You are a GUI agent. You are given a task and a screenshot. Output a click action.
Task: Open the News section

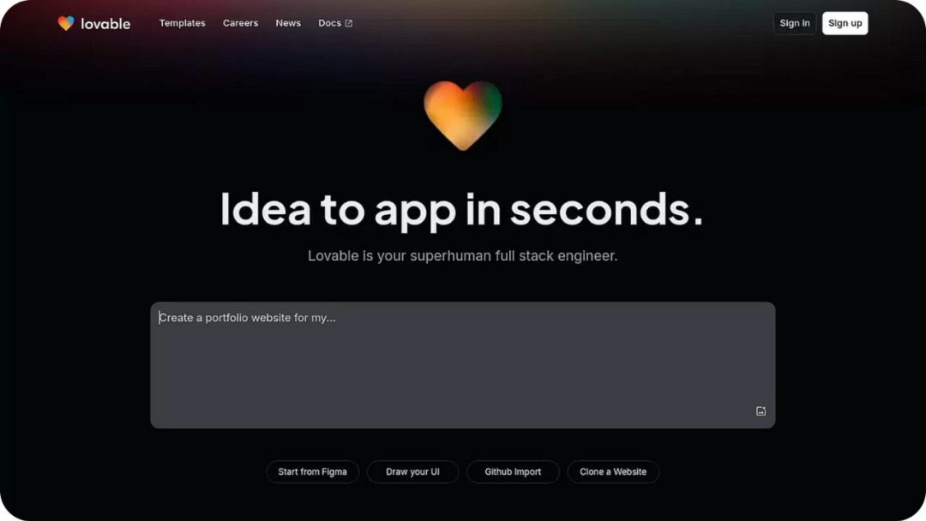pyautogui.click(x=288, y=23)
